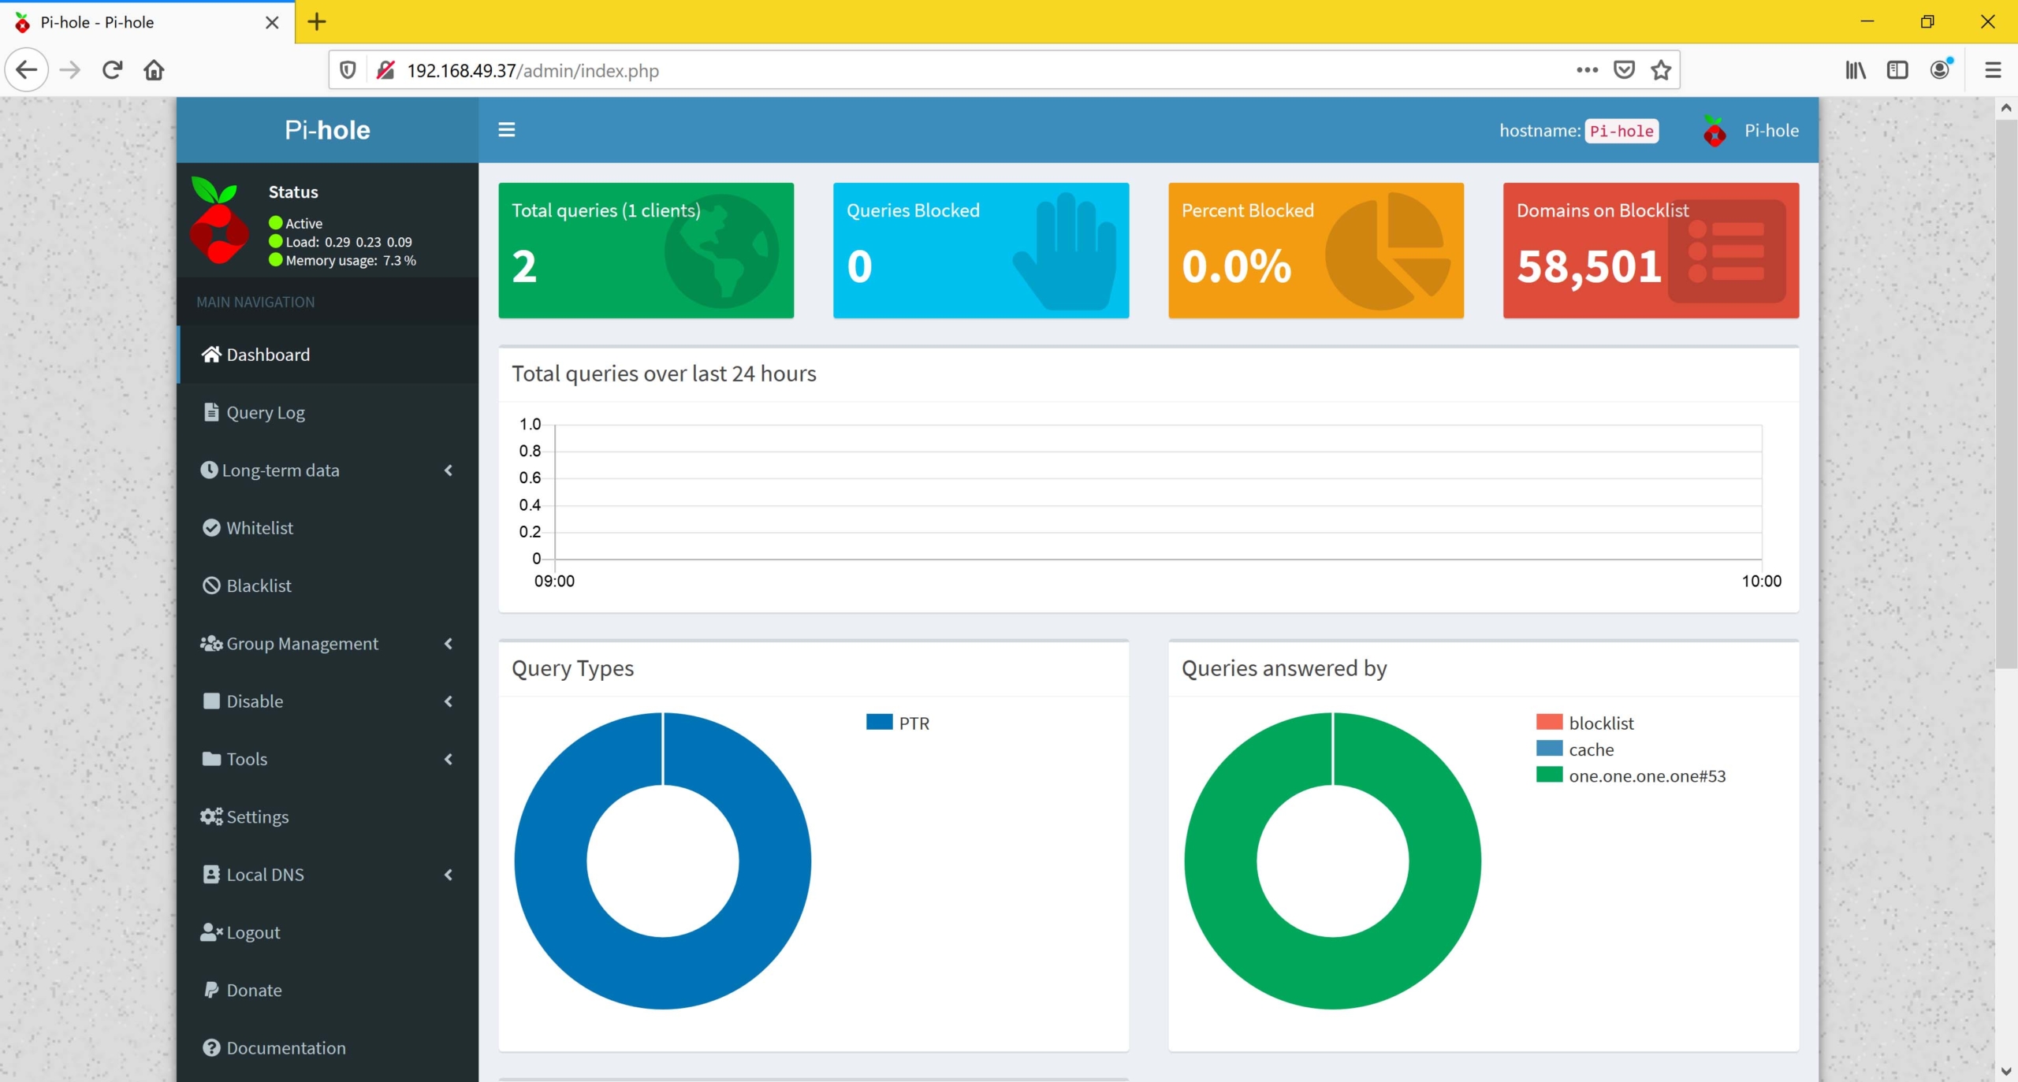Toggle the sidebar hamburger menu
The image size is (2018, 1082).
(506, 130)
